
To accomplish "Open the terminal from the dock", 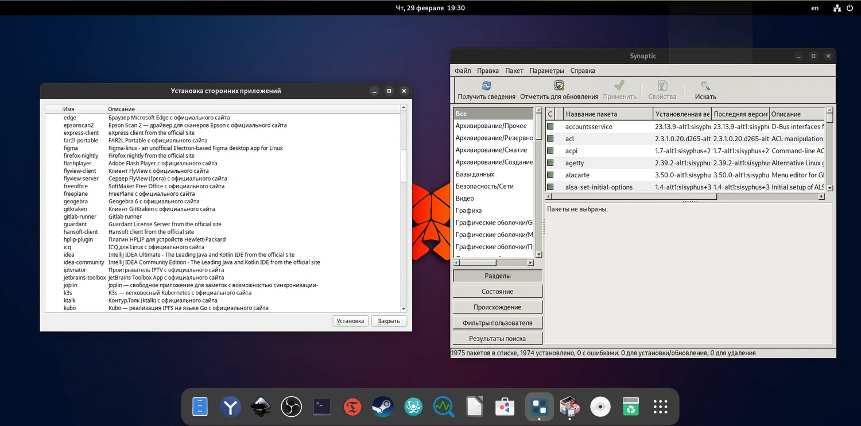I will 321,407.
